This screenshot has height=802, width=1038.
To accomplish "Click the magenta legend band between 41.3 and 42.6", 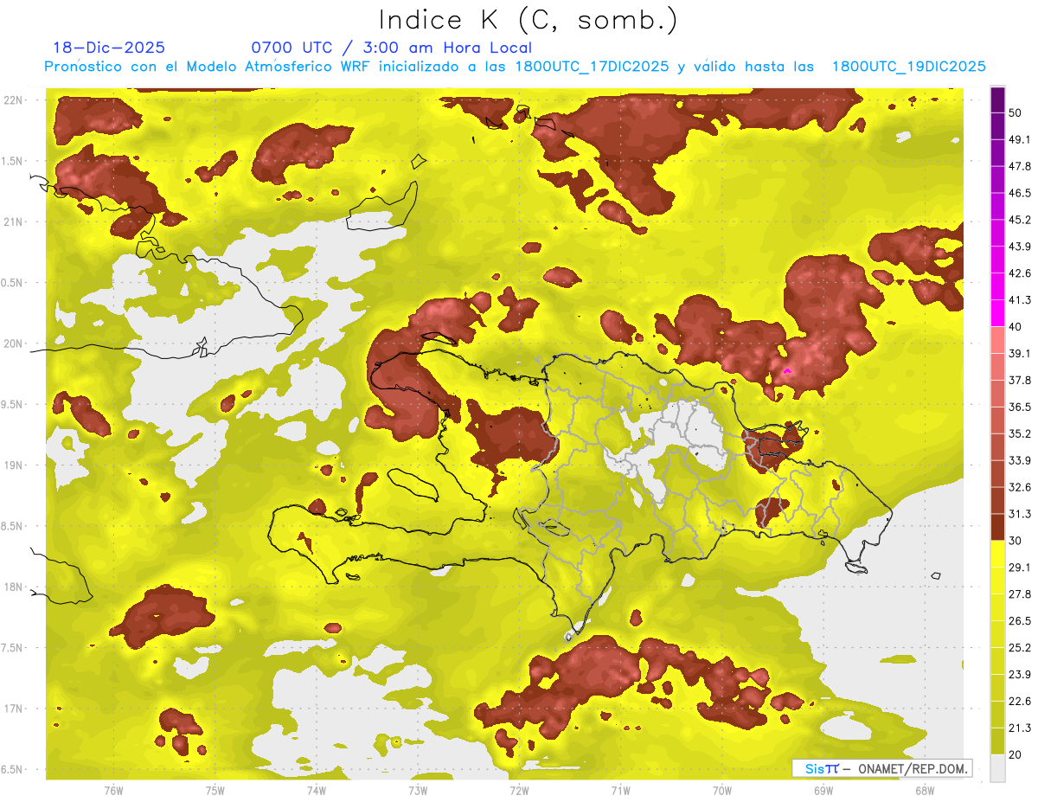I will (998, 286).
